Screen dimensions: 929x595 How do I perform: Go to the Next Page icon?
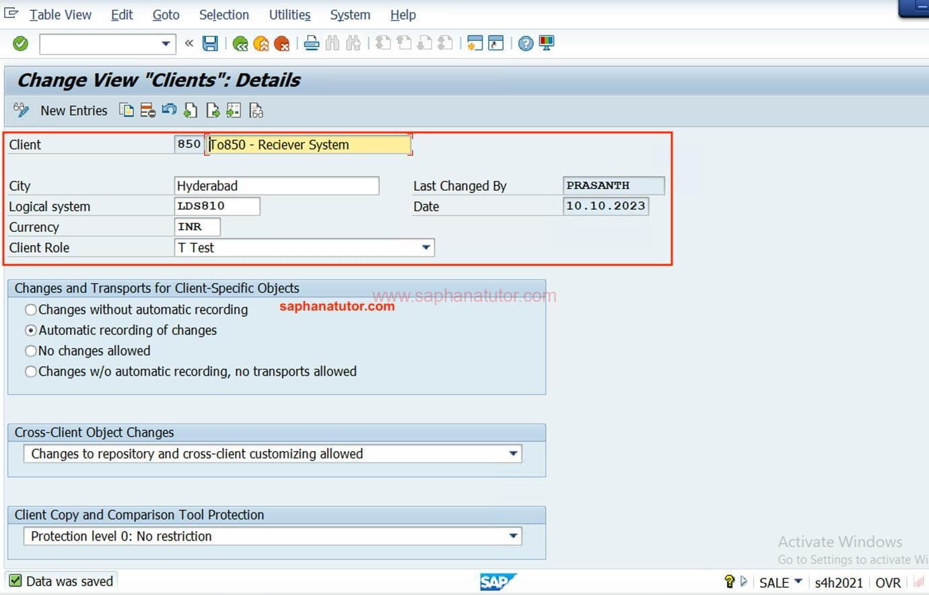425,44
